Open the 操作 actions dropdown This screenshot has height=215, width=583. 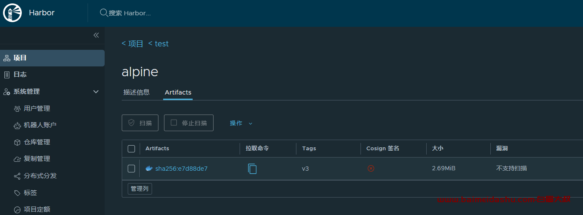point(241,123)
